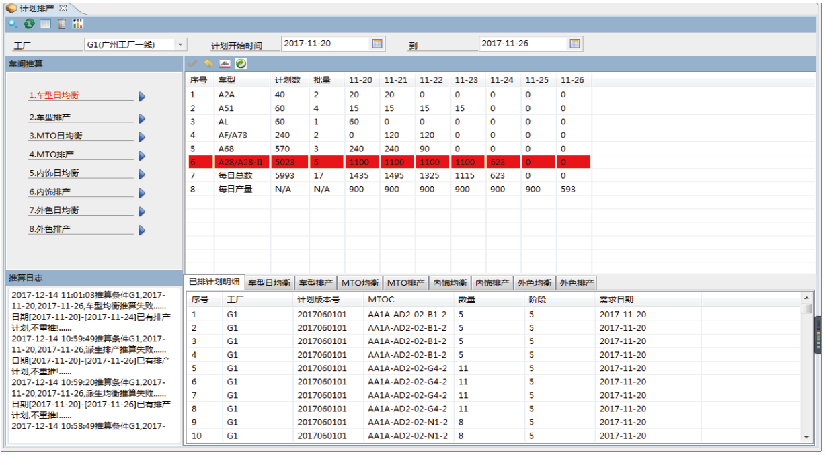The height and width of the screenshot is (455, 825).
Task: Switch to the 车型排产 tab
Action: point(315,283)
